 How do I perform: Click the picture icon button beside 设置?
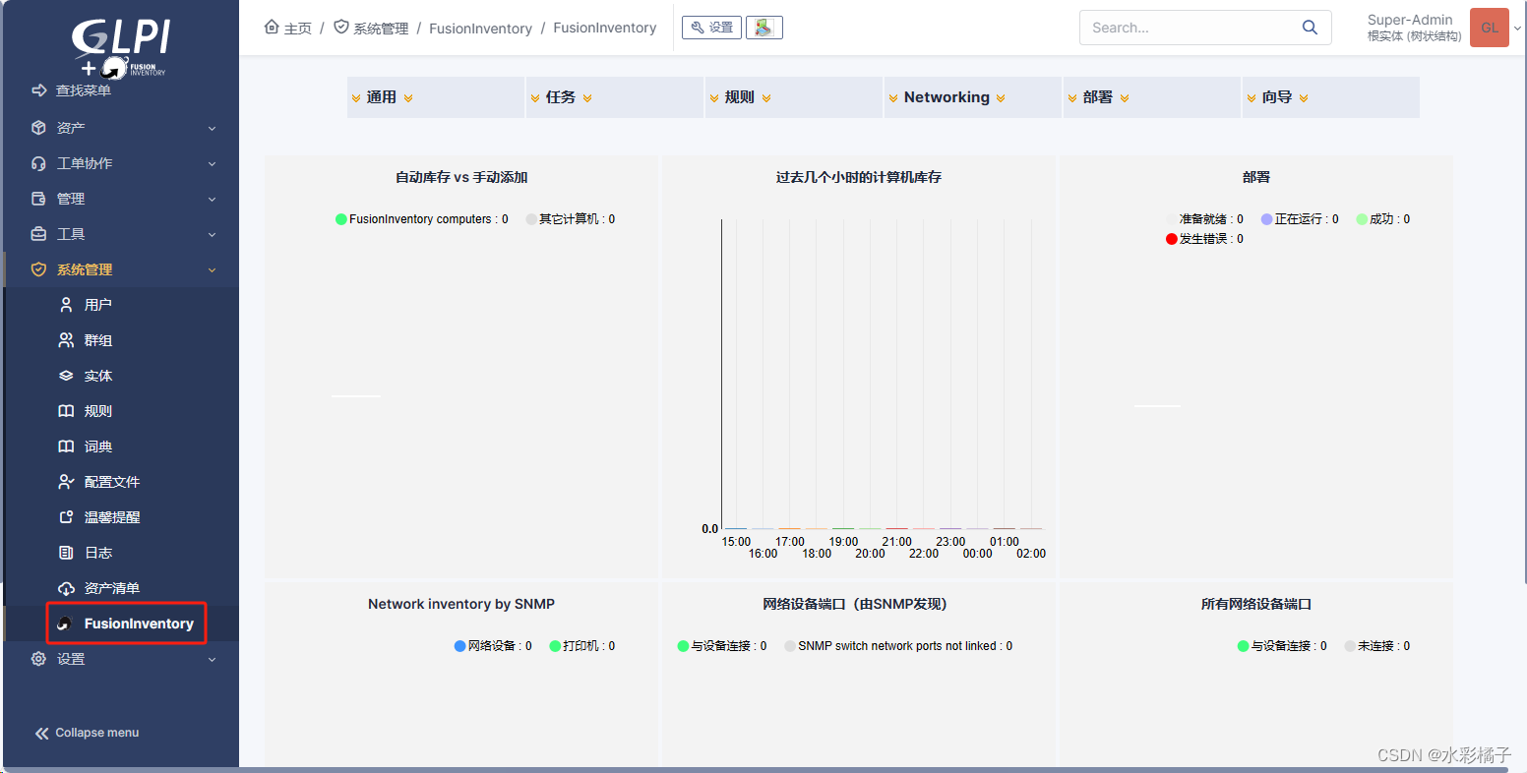[x=764, y=28]
